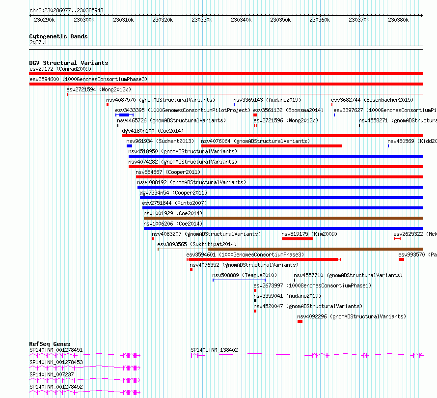This screenshot has width=437, height=398.
Task: Select the SP140|NM_001278453 transcript glyph
Action: coord(85,368)
